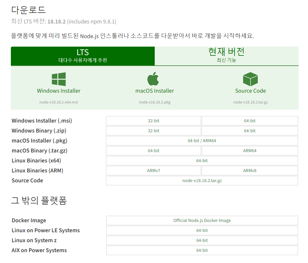
Task: Download Windows Binary (.zip) 64-bit
Action: click(x=250, y=131)
